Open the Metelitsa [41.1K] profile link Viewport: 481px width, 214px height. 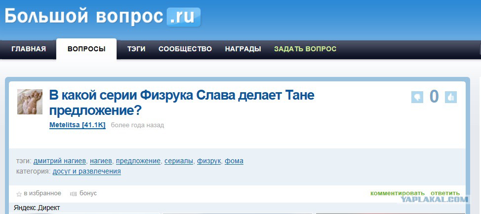point(78,125)
